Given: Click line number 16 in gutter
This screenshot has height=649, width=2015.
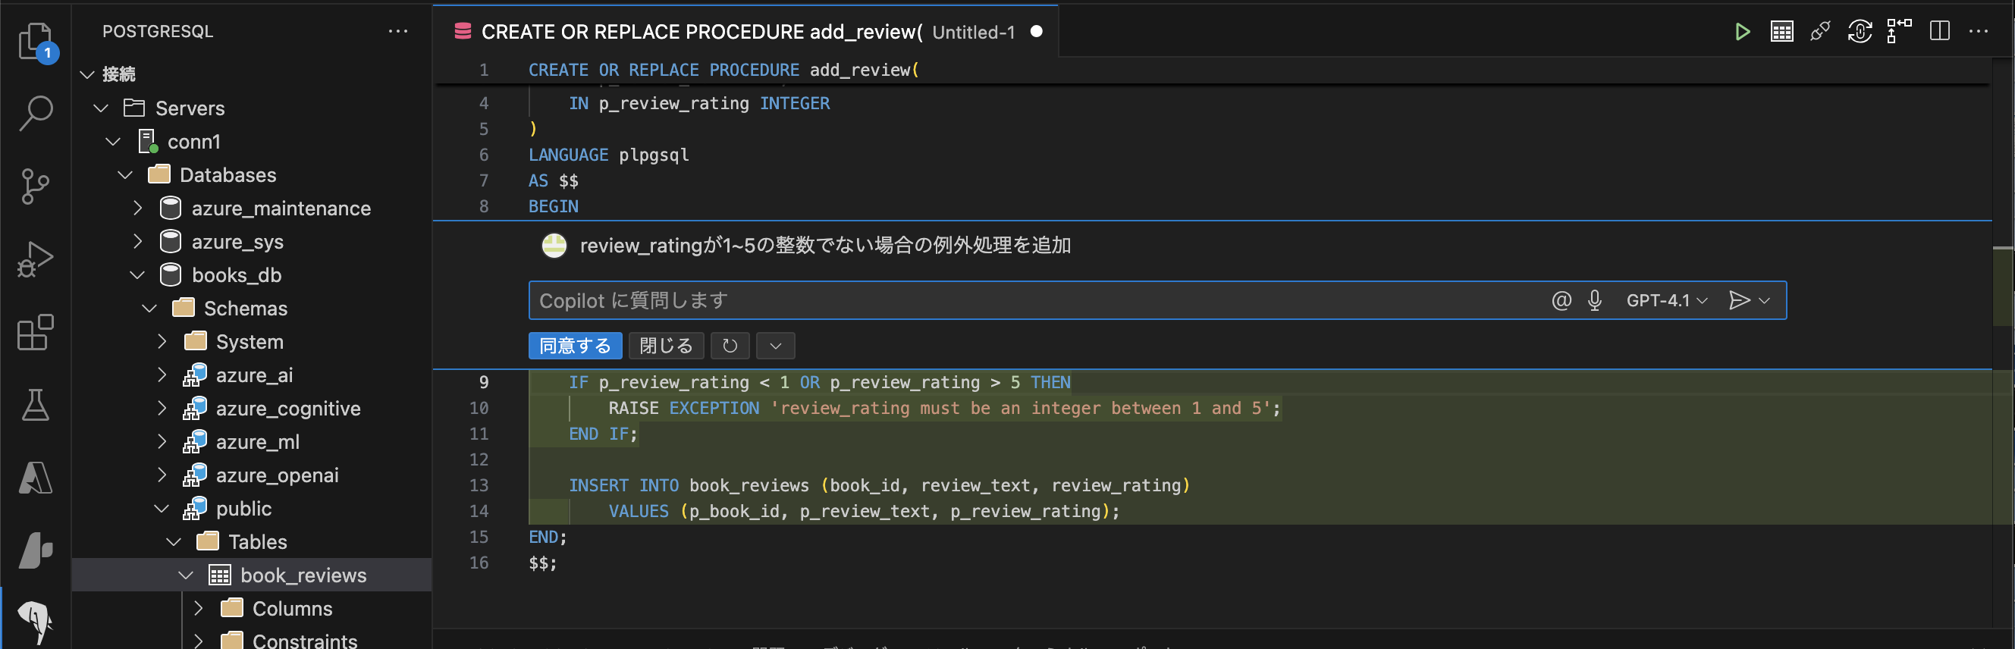Looking at the screenshot, I should pyautogui.click(x=479, y=563).
